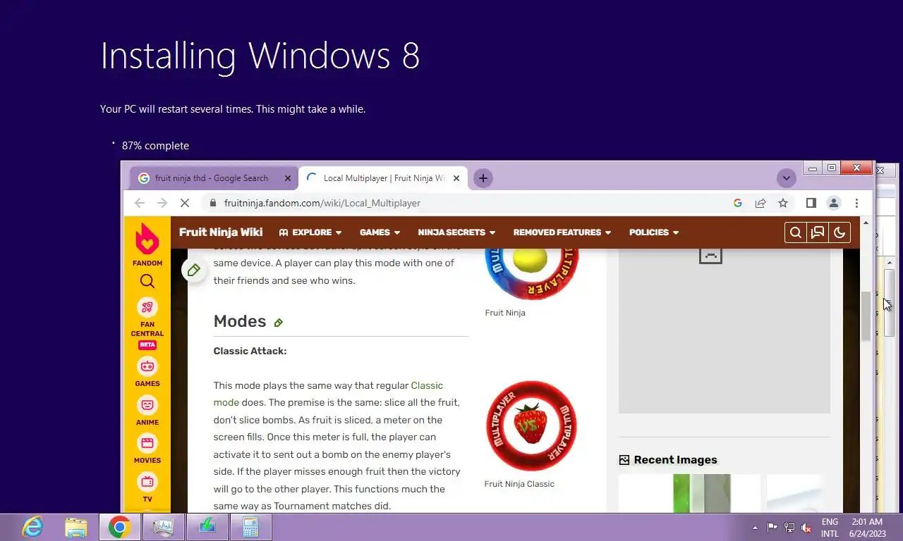Click the wiki header search icon

click(x=795, y=232)
